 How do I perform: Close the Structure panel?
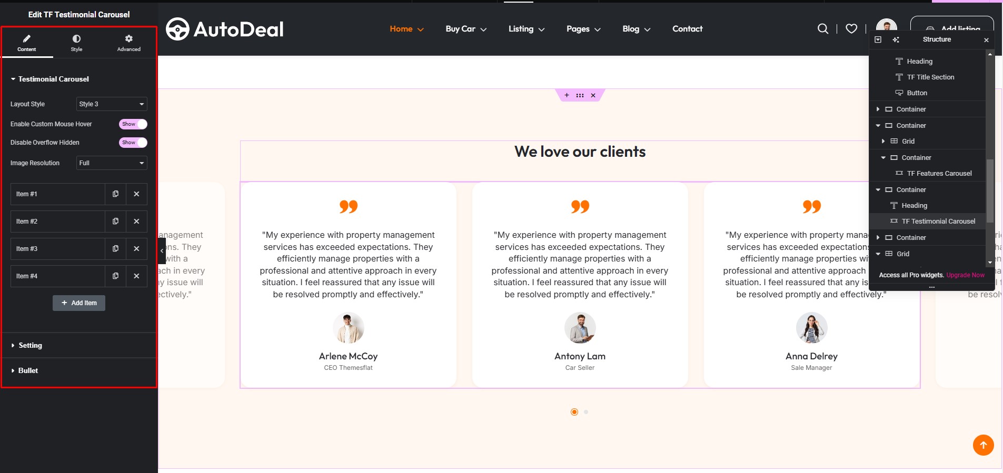(986, 40)
